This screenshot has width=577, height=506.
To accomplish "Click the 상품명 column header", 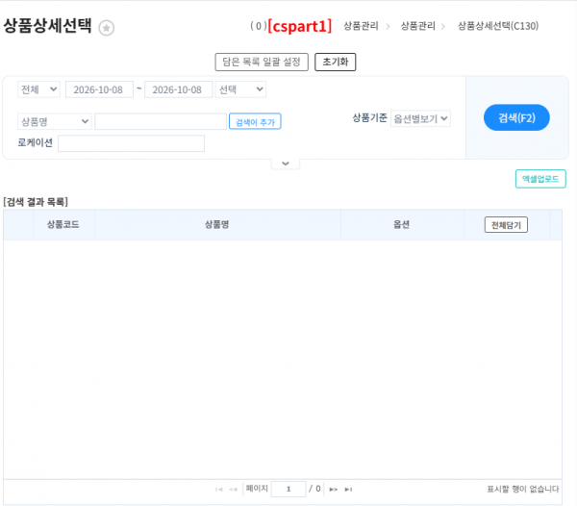I will [217, 224].
